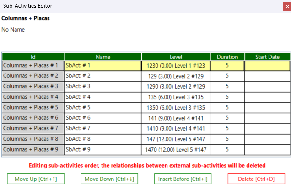This screenshot has width=291, height=184.
Task: Click the Start Date column header
Action: pos(267,57)
